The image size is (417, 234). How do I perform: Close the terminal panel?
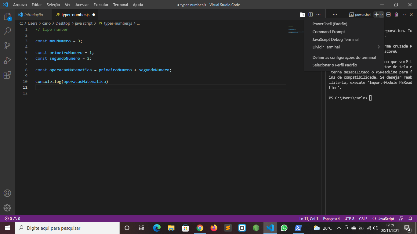click(x=411, y=15)
